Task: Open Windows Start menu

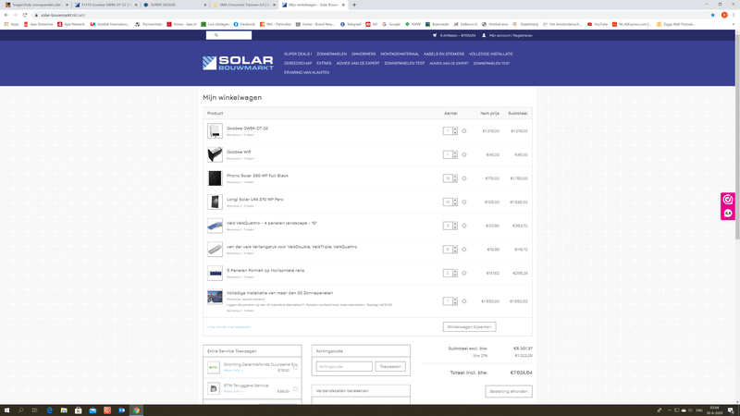Action: coord(6,410)
